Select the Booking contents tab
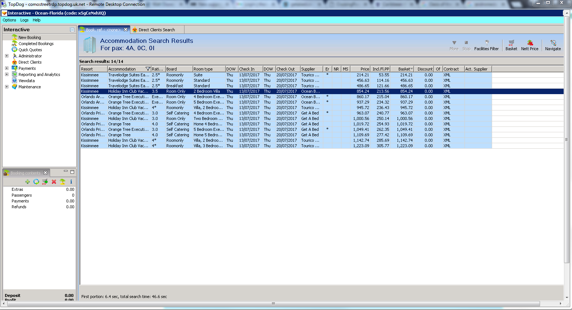This screenshot has width=572, height=310. 25,173
